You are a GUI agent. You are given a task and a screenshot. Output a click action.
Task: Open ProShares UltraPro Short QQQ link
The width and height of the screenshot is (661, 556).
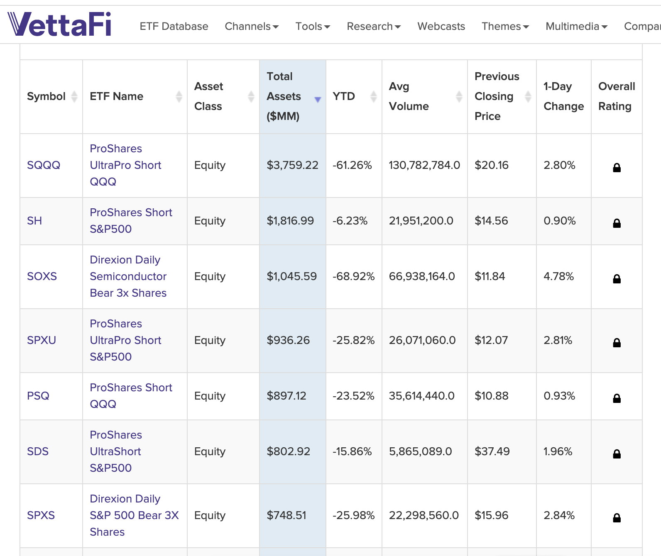pos(125,165)
